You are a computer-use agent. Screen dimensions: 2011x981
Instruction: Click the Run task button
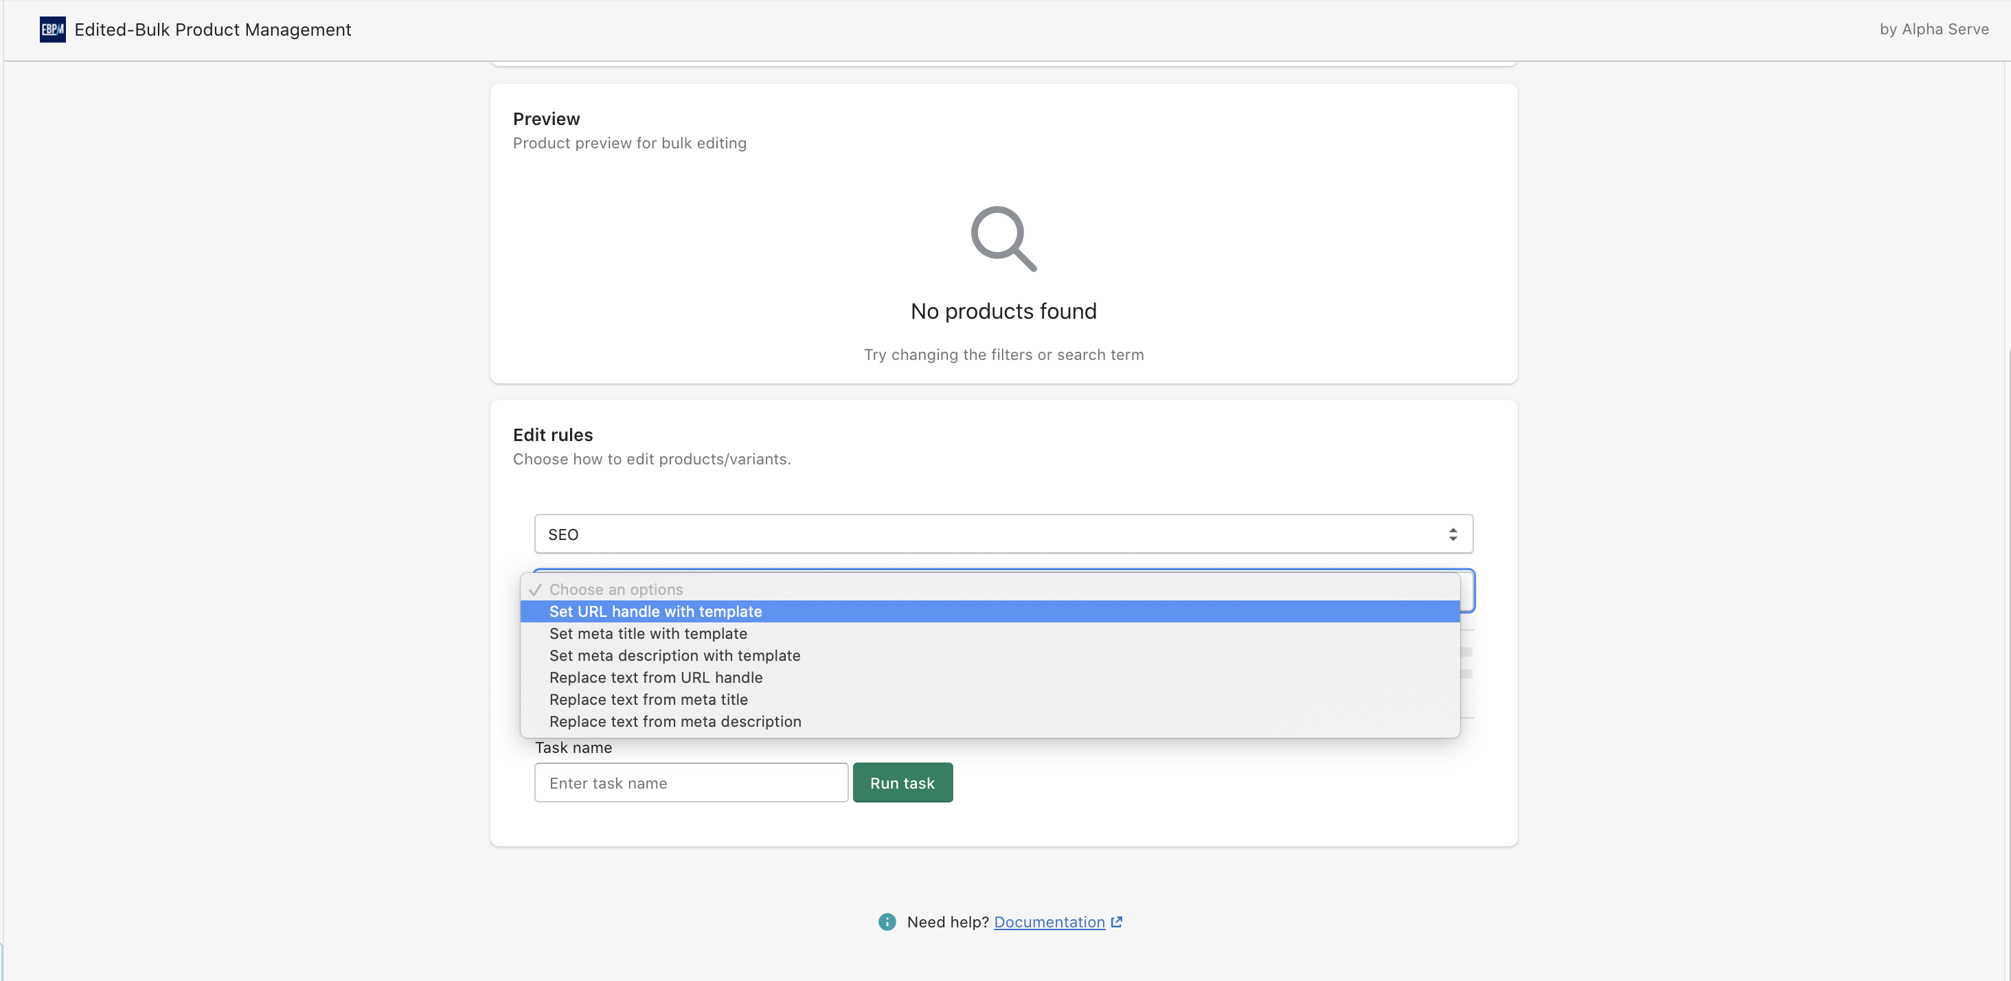tap(902, 782)
